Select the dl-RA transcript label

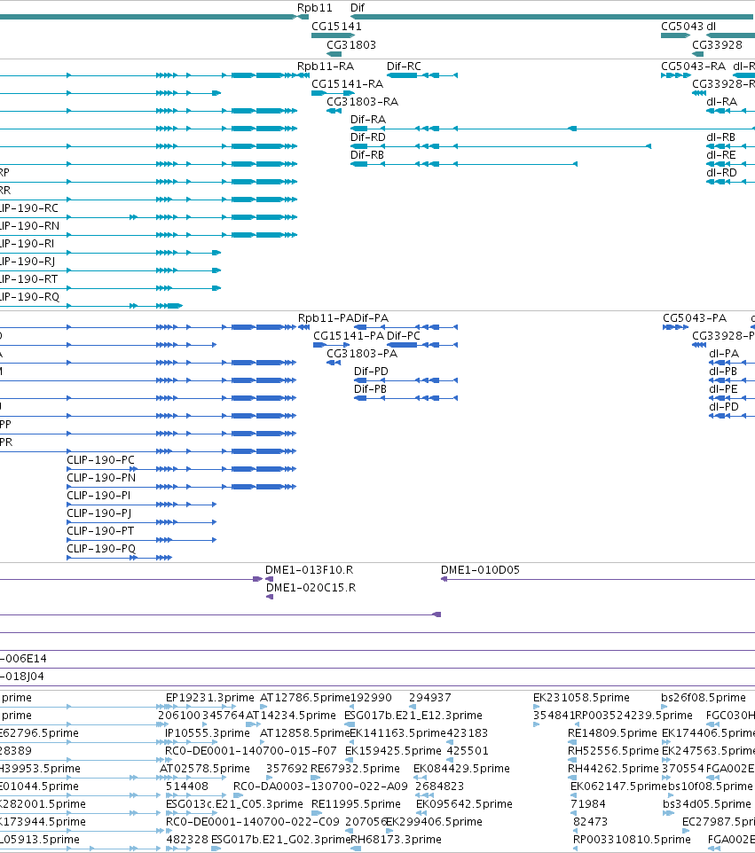pos(722,102)
